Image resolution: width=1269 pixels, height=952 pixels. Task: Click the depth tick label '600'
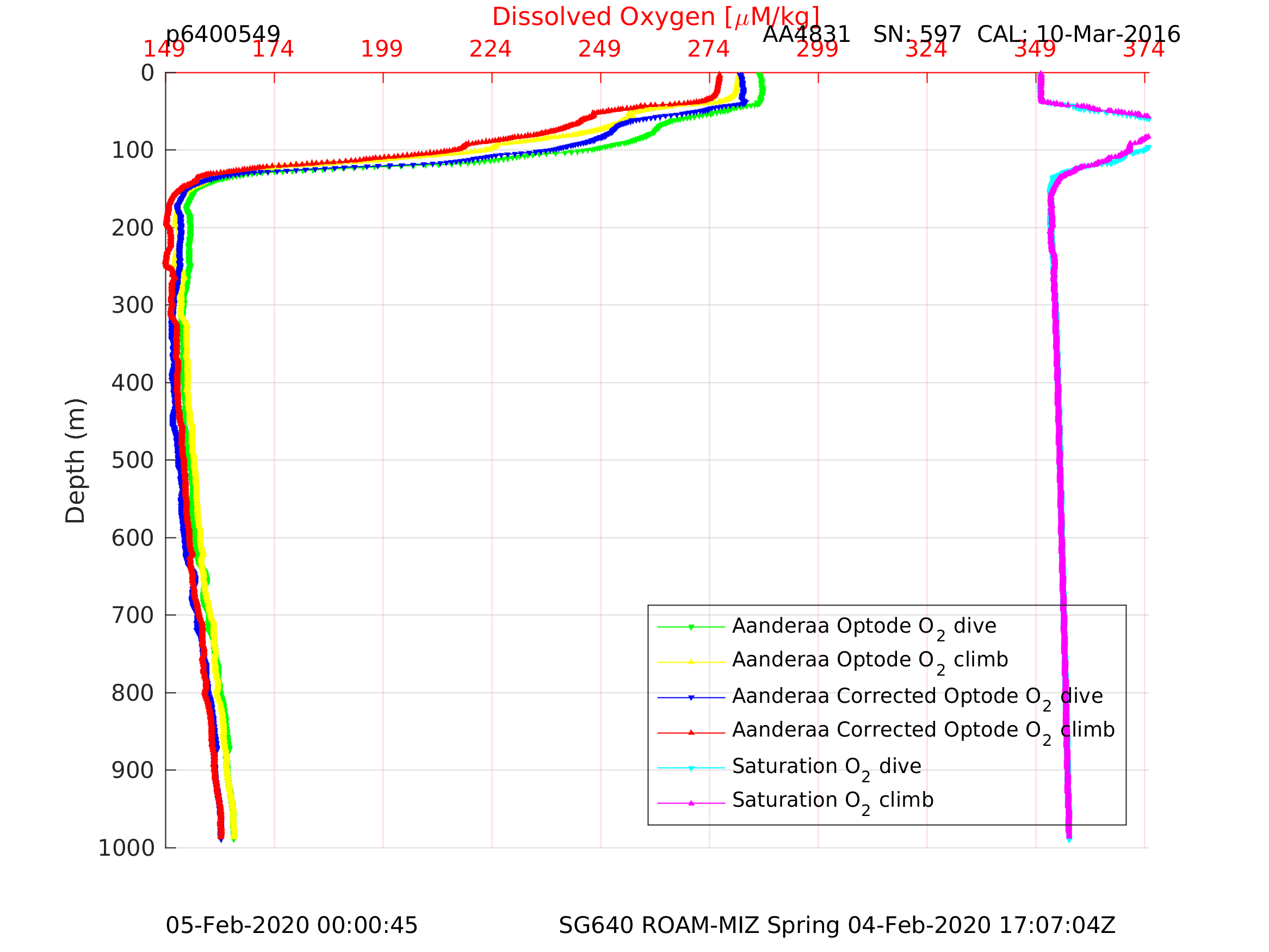coord(133,538)
